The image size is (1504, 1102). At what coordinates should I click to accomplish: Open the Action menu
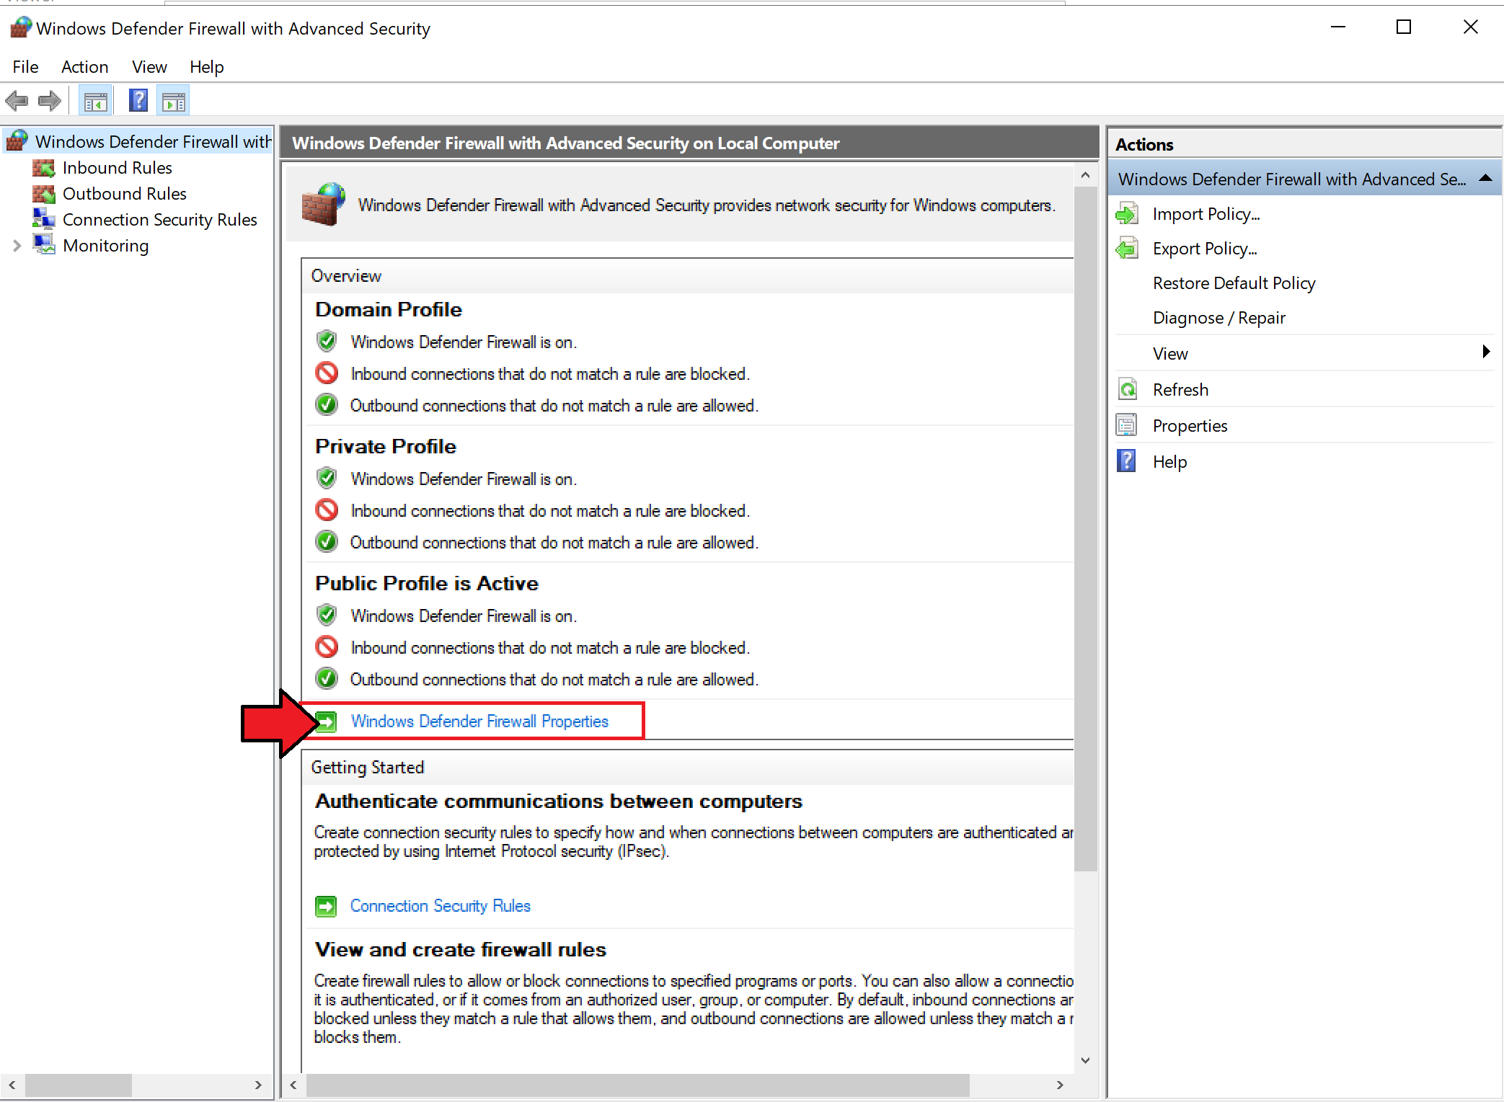pos(84,67)
